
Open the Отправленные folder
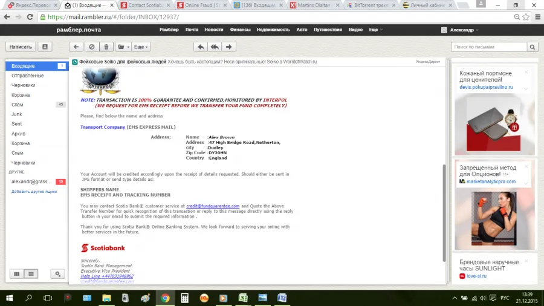27,76
